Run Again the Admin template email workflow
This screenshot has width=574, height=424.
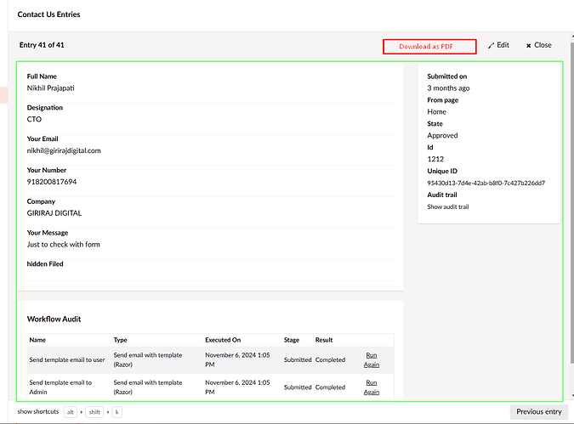click(372, 387)
